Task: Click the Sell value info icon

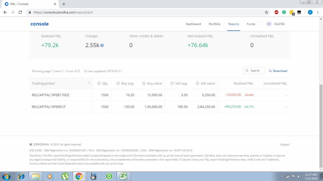Action: point(197,83)
